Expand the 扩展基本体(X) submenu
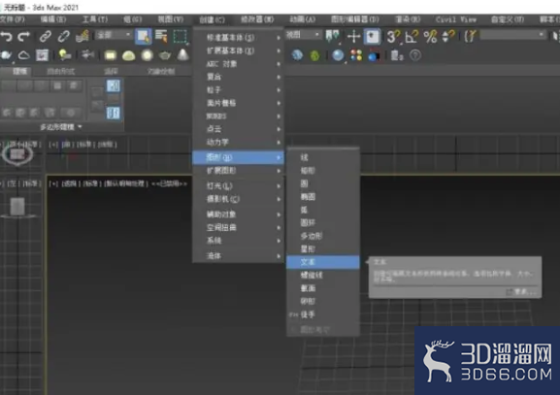Screen dimensions: 560x395 click(x=238, y=50)
